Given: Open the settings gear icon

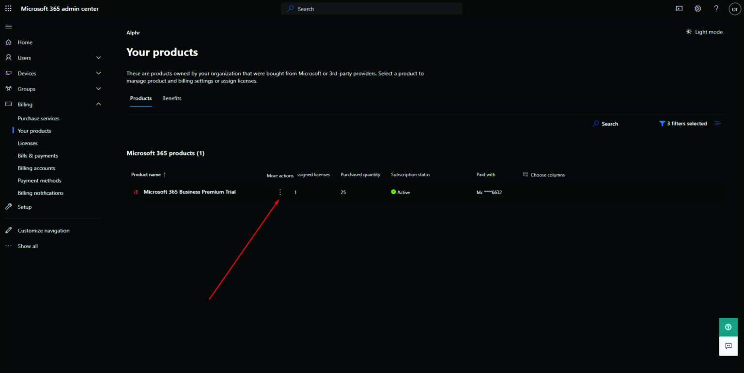Looking at the screenshot, I should pos(697,9).
